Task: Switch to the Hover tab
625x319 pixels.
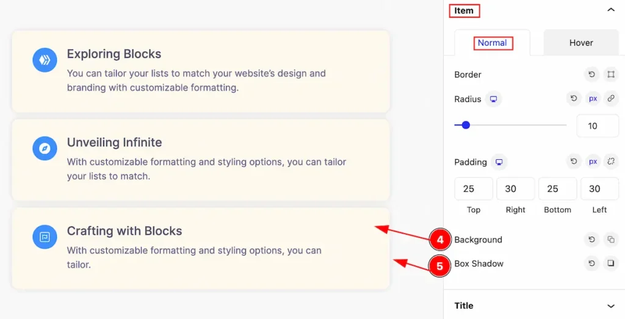Action: (581, 43)
